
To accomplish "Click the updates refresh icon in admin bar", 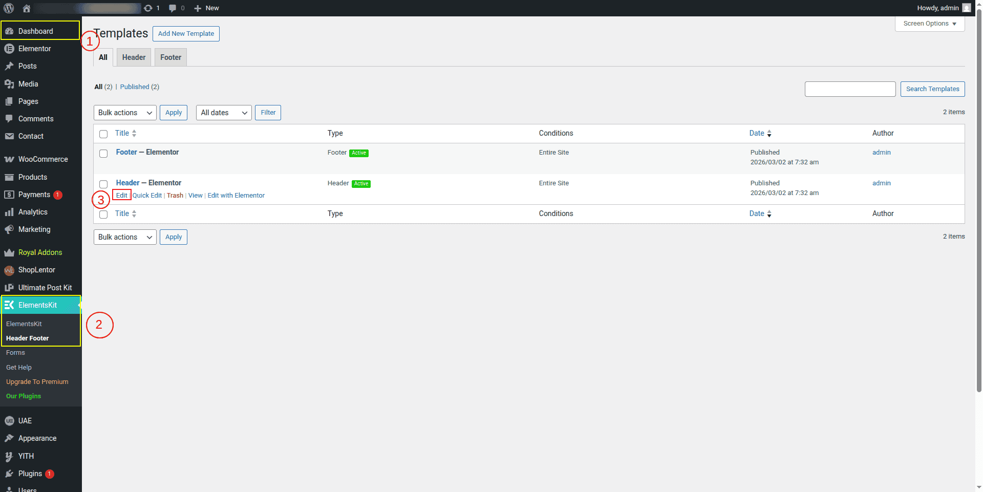I will tap(148, 8).
